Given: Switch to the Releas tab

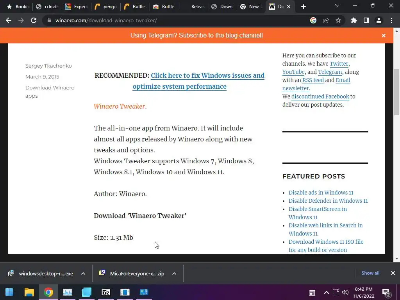Looking at the screenshot, I should [x=194, y=7].
